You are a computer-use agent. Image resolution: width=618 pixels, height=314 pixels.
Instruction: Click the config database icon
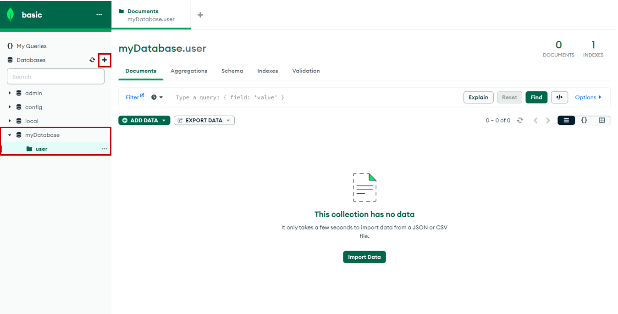(x=19, y=107)
